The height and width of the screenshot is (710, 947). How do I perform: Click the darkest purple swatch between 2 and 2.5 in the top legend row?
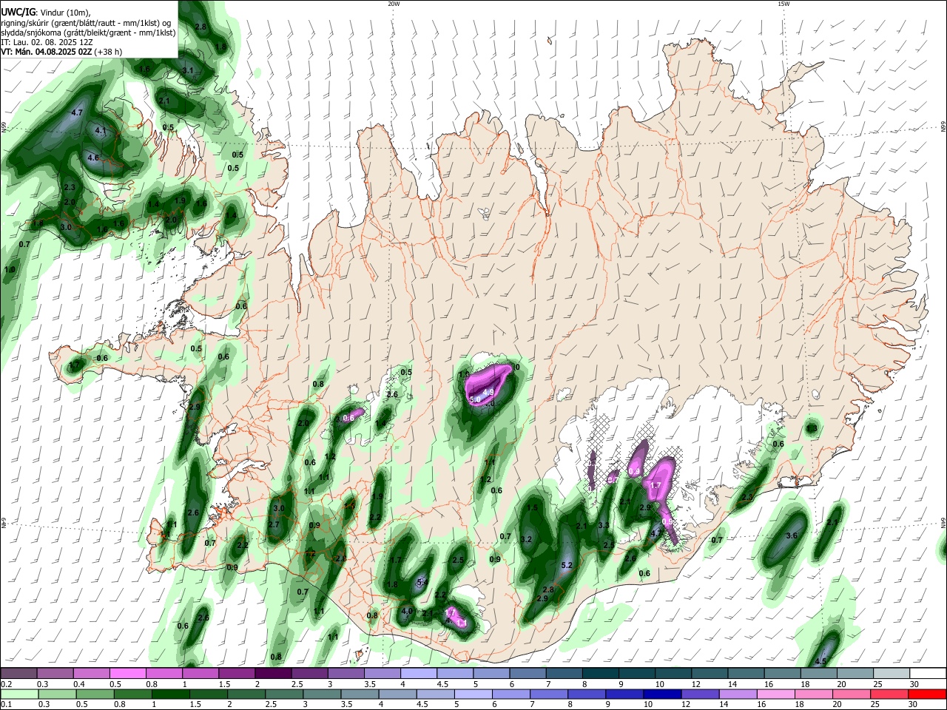273,674
